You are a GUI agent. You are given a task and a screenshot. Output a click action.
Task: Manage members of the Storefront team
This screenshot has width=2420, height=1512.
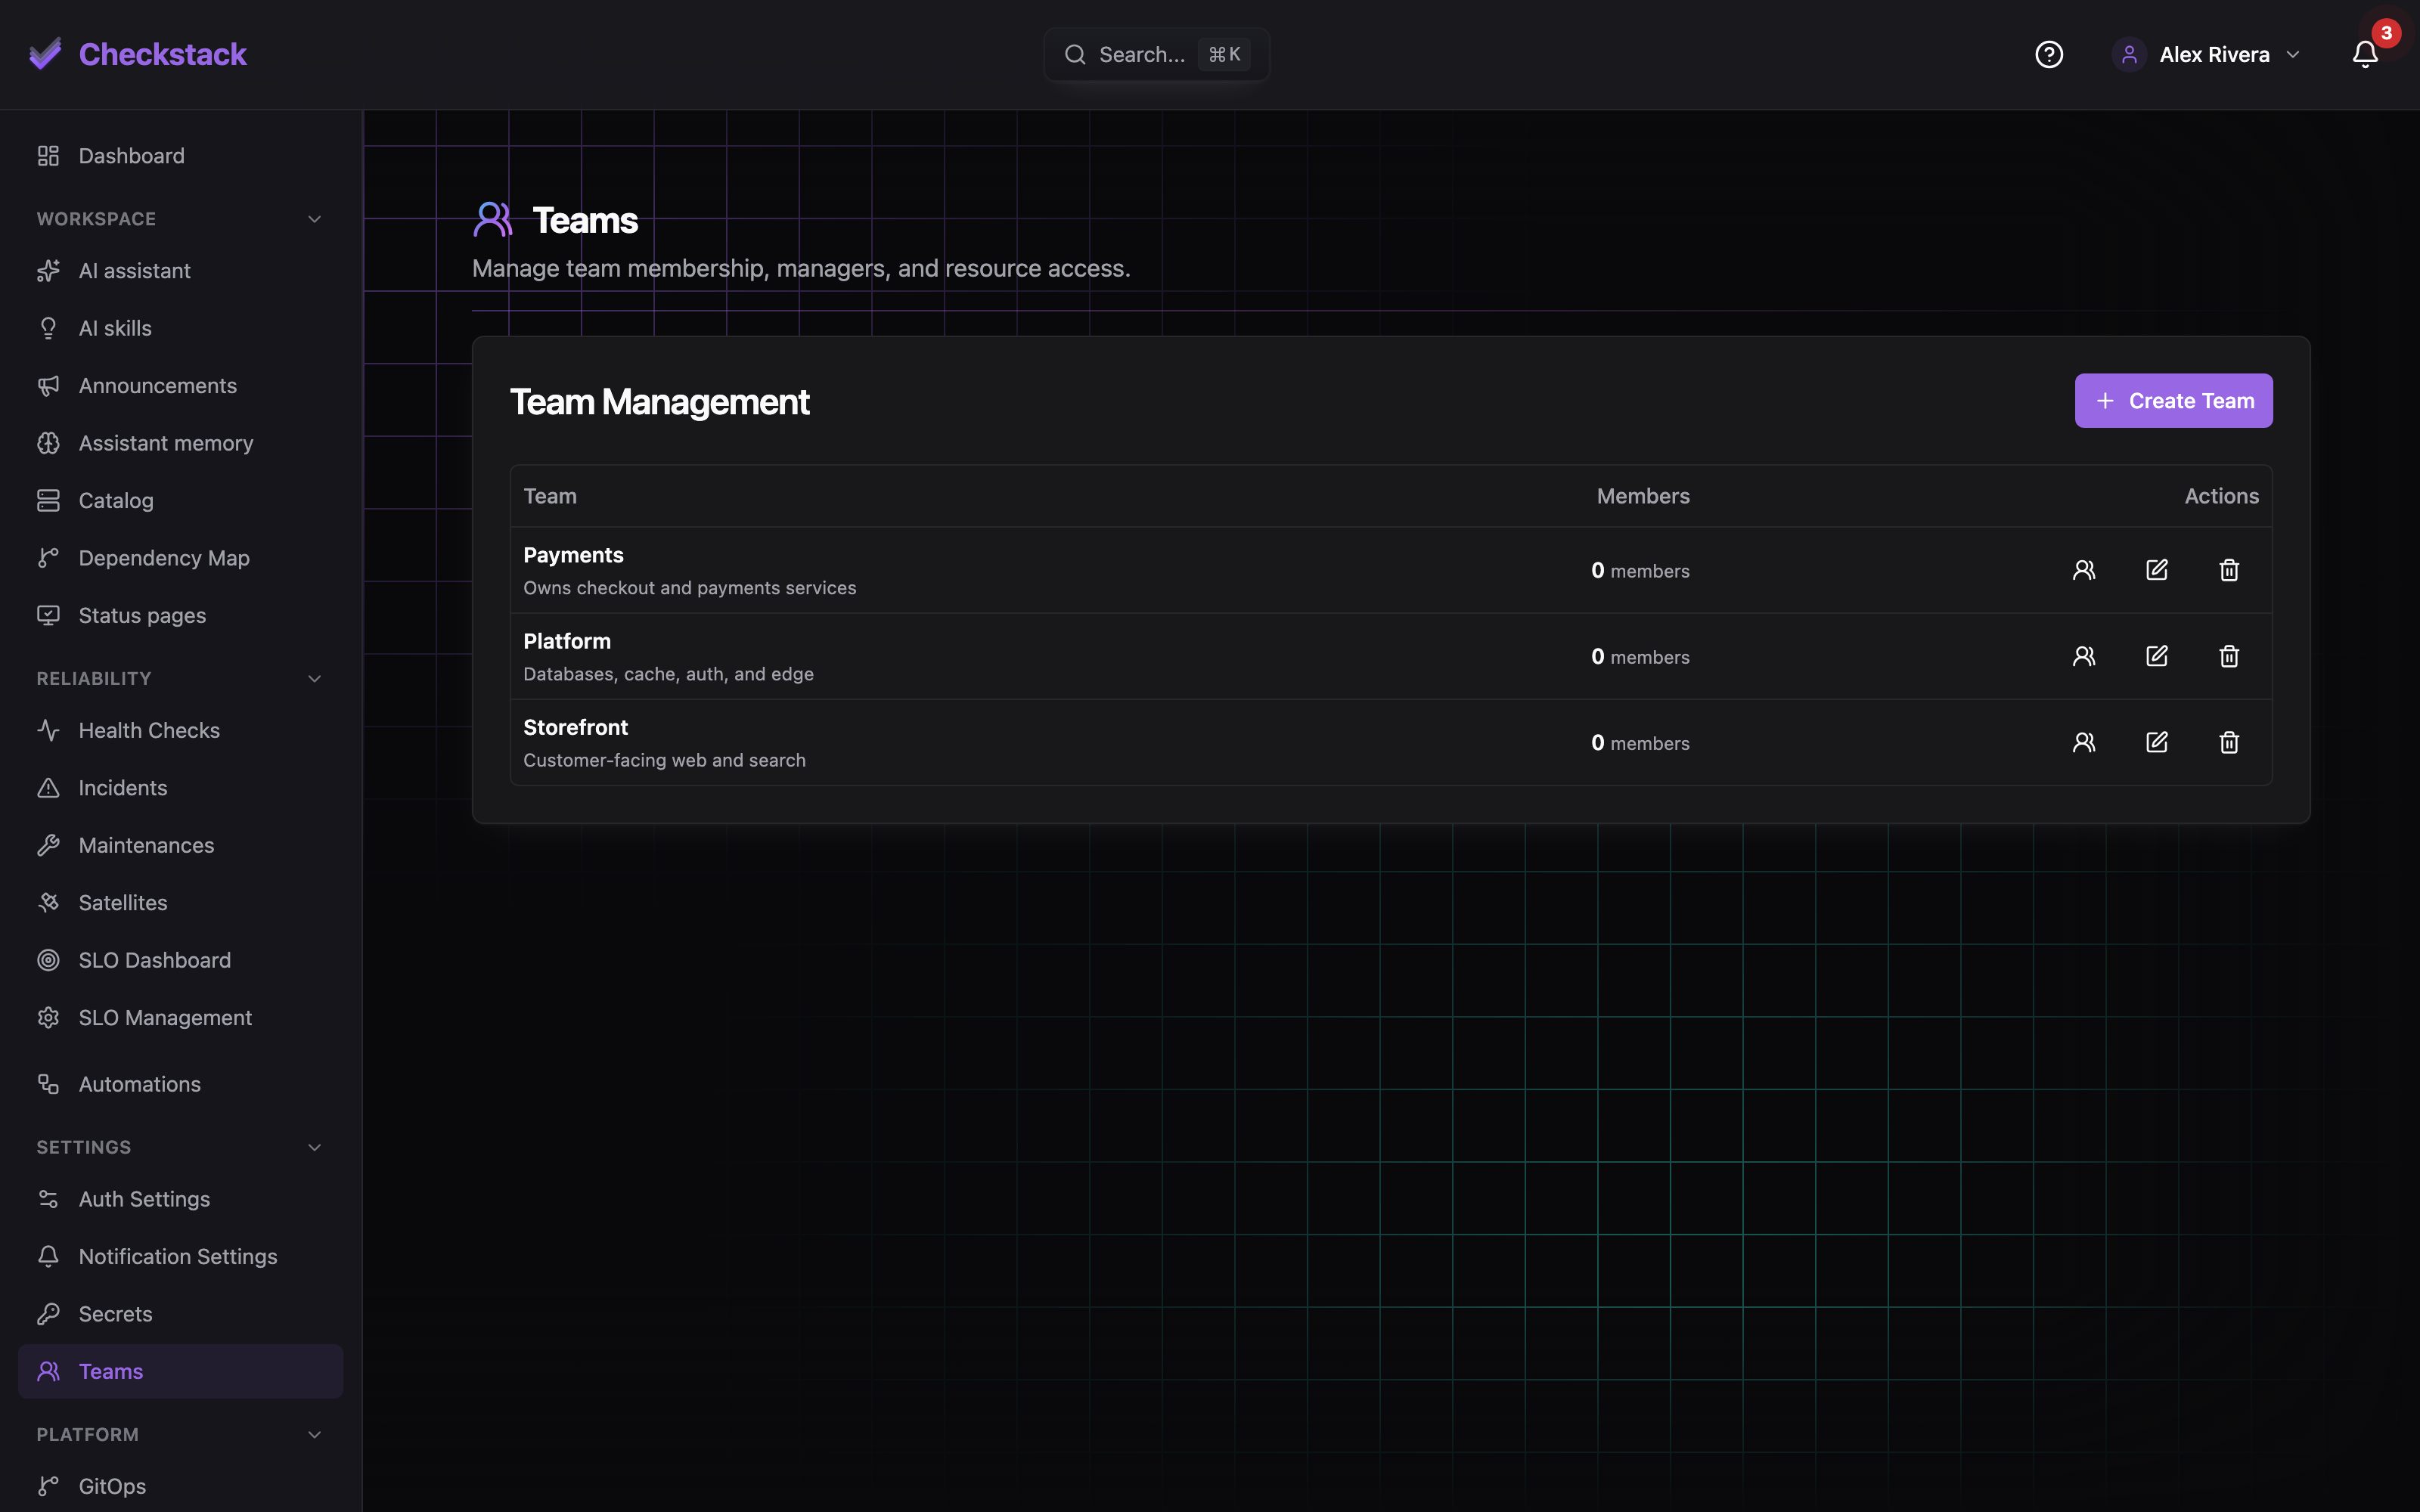(2084, 742)
